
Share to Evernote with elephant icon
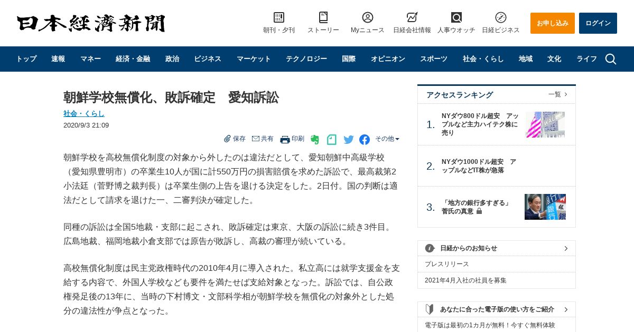(x=315, y=140)
